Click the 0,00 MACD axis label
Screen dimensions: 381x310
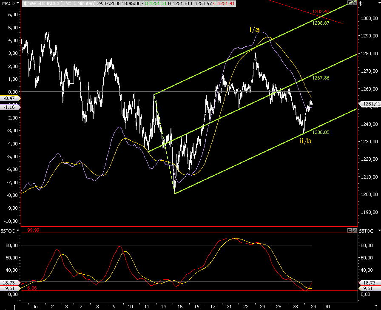point(13,92)
